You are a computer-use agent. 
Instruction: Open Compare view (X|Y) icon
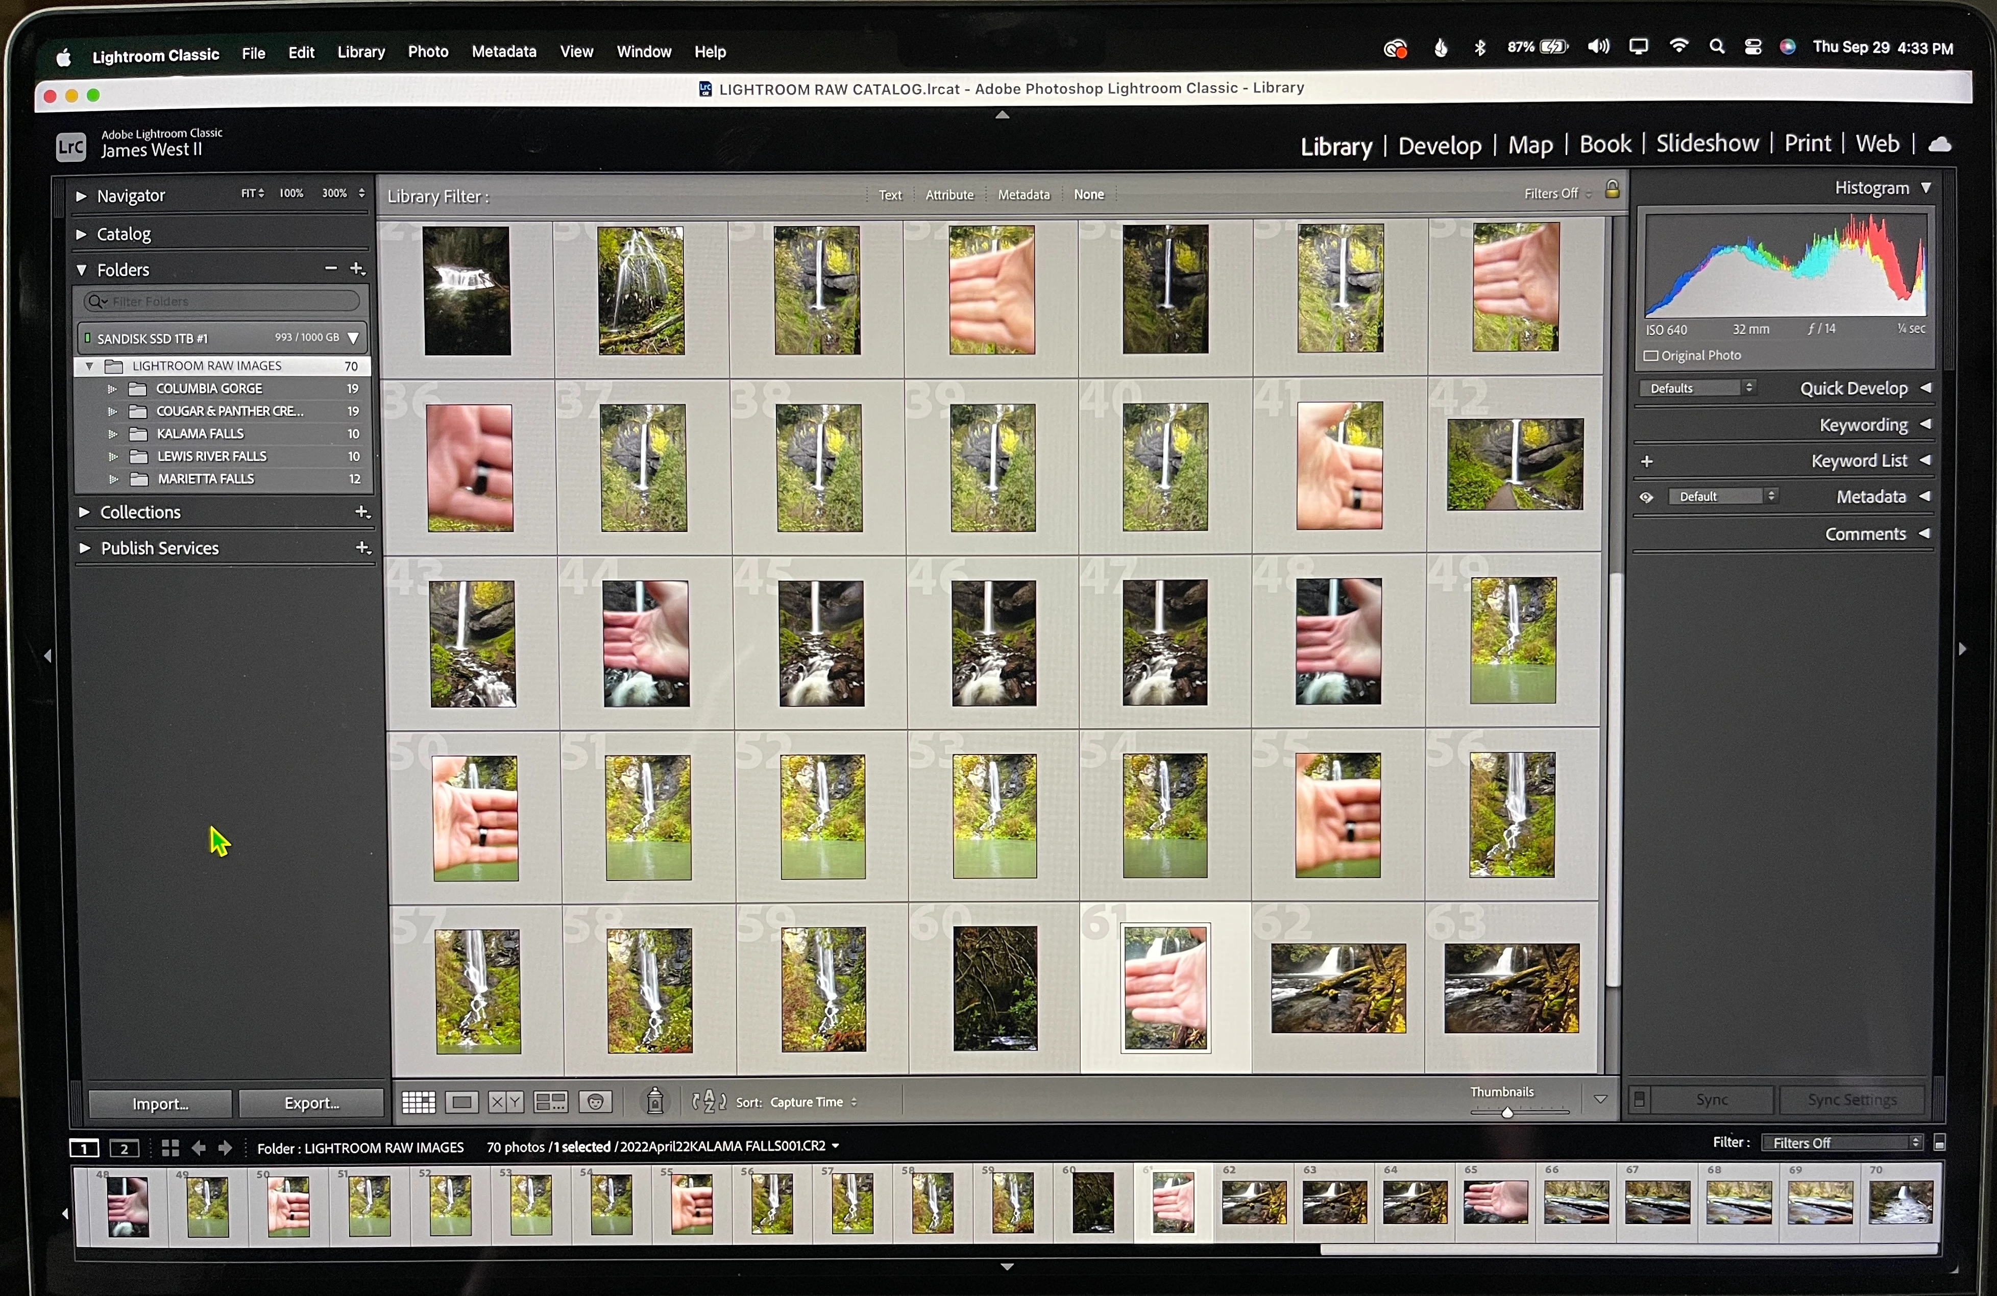click(506, 1102)
